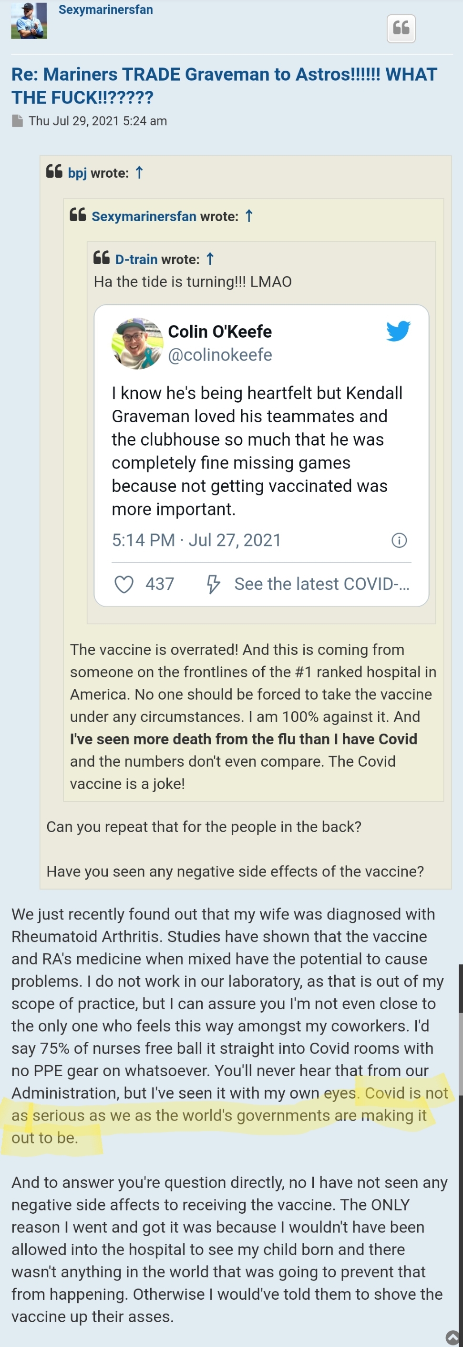This screenshot has width=463, height=1347.
Task: Open quoted Sexymarinersfan username link
Action: pyautogui.click(x=144, y=216)
